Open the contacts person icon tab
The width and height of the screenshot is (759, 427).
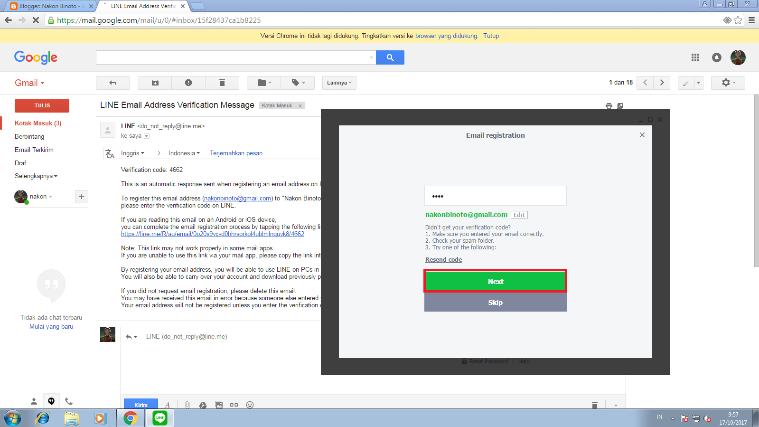pyautogui.click(x=34, y=401)
